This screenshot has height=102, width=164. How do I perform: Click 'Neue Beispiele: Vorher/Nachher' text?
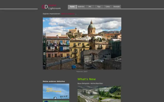pyautogui.click(x=90, y=84)
